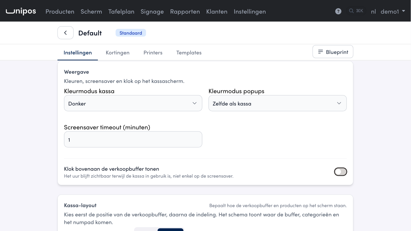
Task: Click the Screensaver timeout input field
Action: (133, 139)
